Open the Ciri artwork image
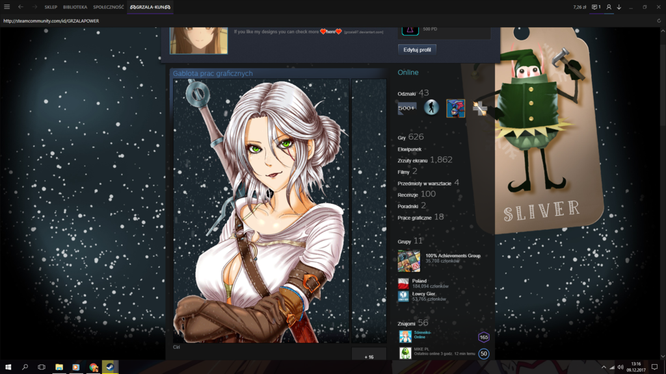This screenshot has height=374, width=666. pyautogui.click(x=261, y=211)
